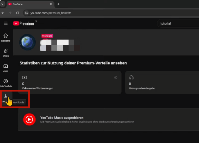This screenshot has width=199, height=143.
Task: Click the address bar URL youtube.com/premium_benefits
Action: coord(51,13)
